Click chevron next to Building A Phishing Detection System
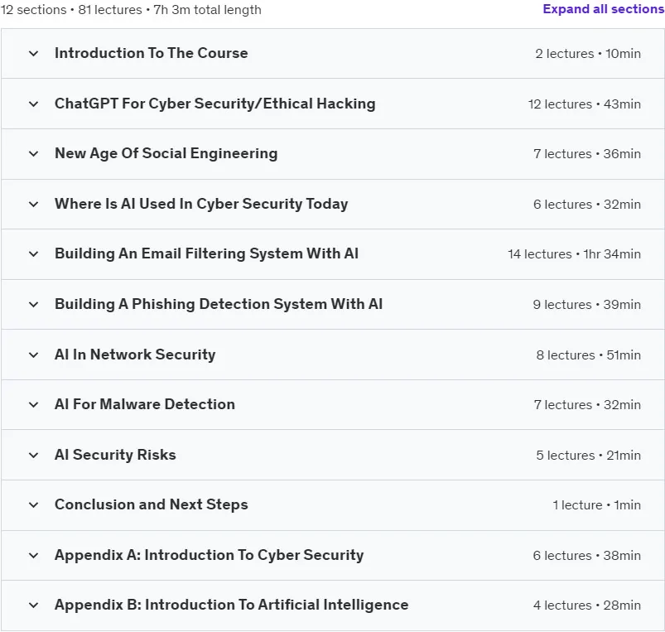Screen dimensions: 665x632 33,304
